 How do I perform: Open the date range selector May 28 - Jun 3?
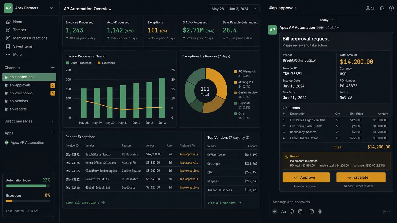234,9
